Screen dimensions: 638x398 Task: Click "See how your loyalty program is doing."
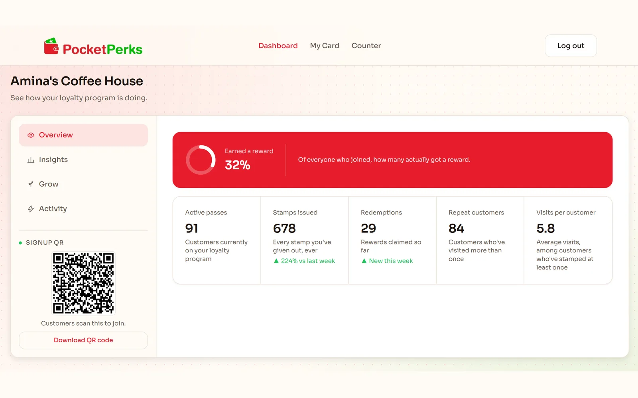tap(79, 98)
